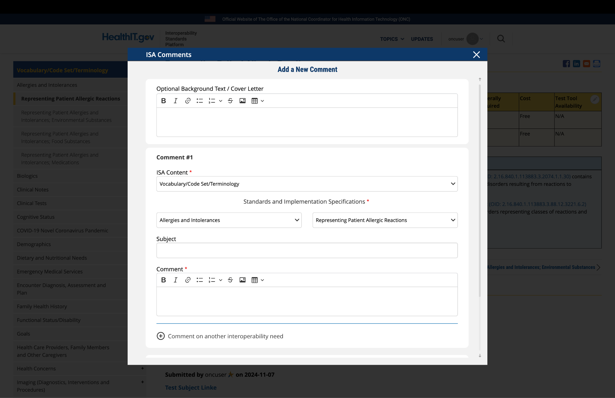This screenshot has width=615, height=398.
Task: Click the scroll down arrow in dialog
Action: [x=480, y=356]
